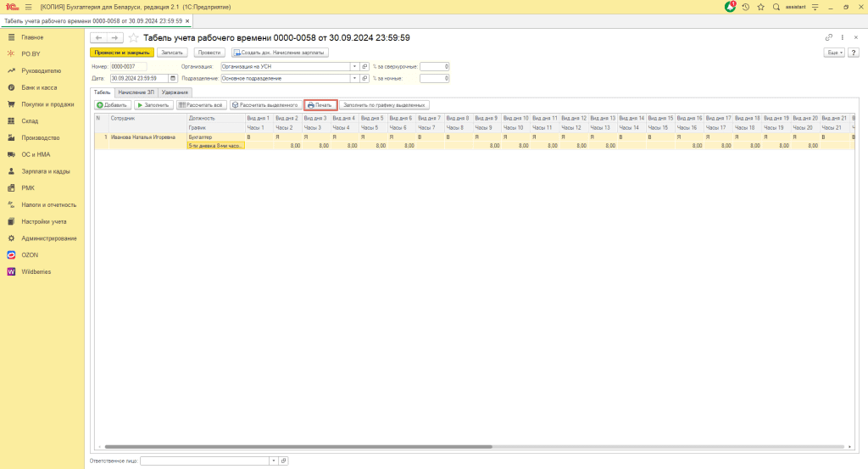Viewport: 868px width, 469px height.
Task: Add document to favorites star
Action: 133,37
